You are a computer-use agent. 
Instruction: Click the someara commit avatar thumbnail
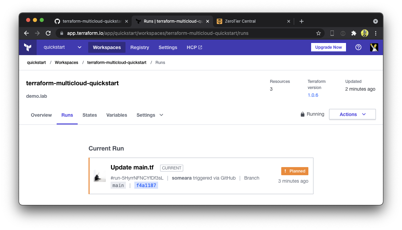click(x=100, y=176)
